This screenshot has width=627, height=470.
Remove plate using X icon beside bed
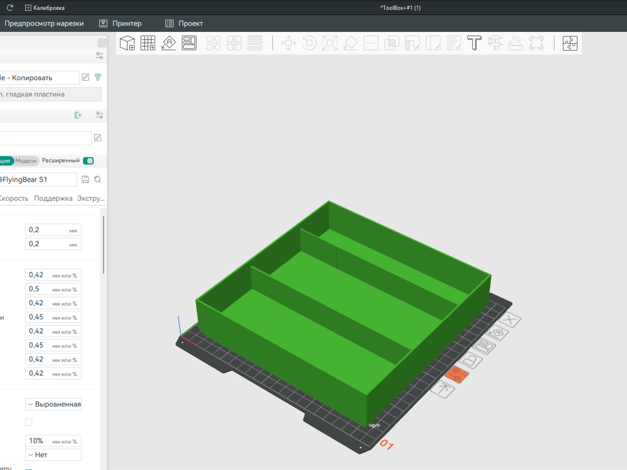[x=510, y=320]
